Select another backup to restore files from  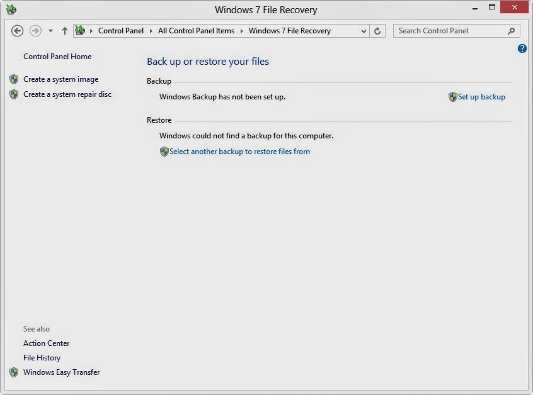point(239,152)
